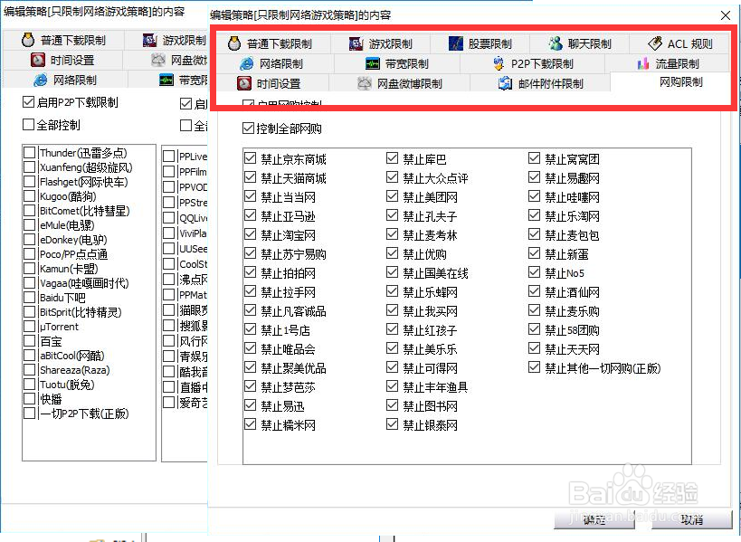Uncheck 禁止大众点评

point(392,177)
